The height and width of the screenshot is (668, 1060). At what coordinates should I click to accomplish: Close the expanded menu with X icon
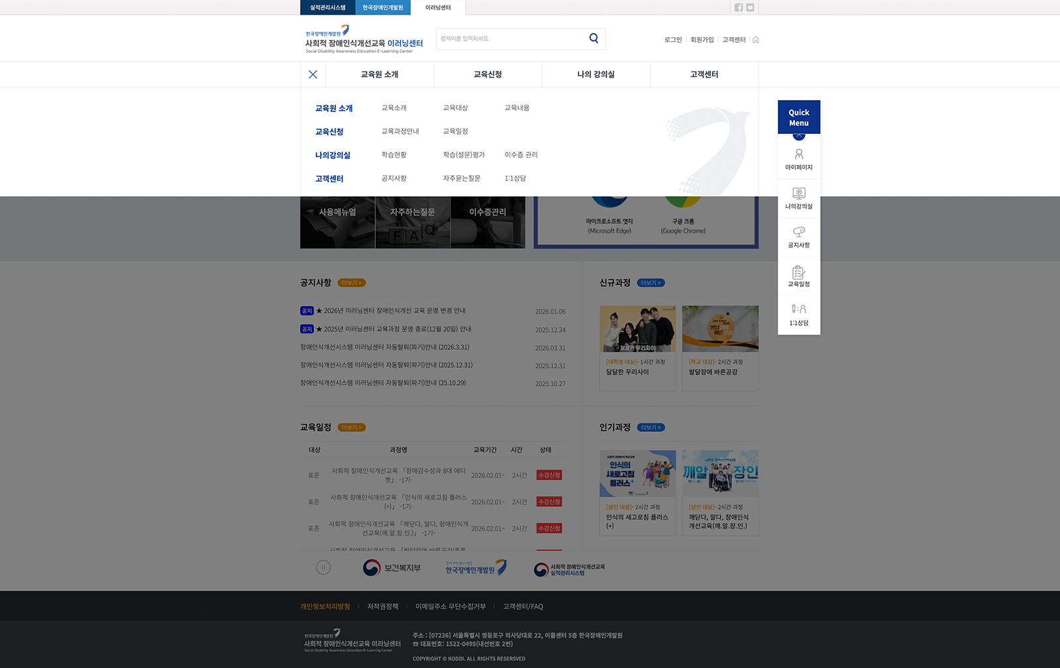[x=313, y=74]
